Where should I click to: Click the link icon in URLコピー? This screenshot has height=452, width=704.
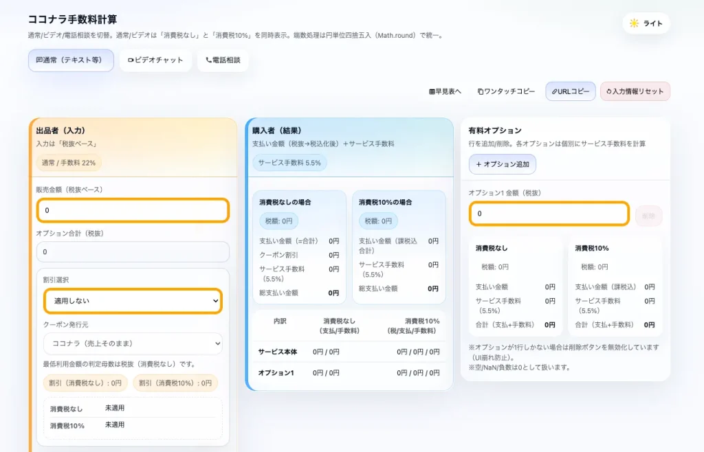coord(554,91)
